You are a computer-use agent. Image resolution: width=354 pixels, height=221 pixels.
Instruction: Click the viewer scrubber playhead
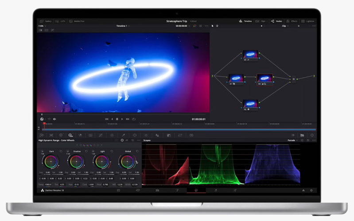42,114
